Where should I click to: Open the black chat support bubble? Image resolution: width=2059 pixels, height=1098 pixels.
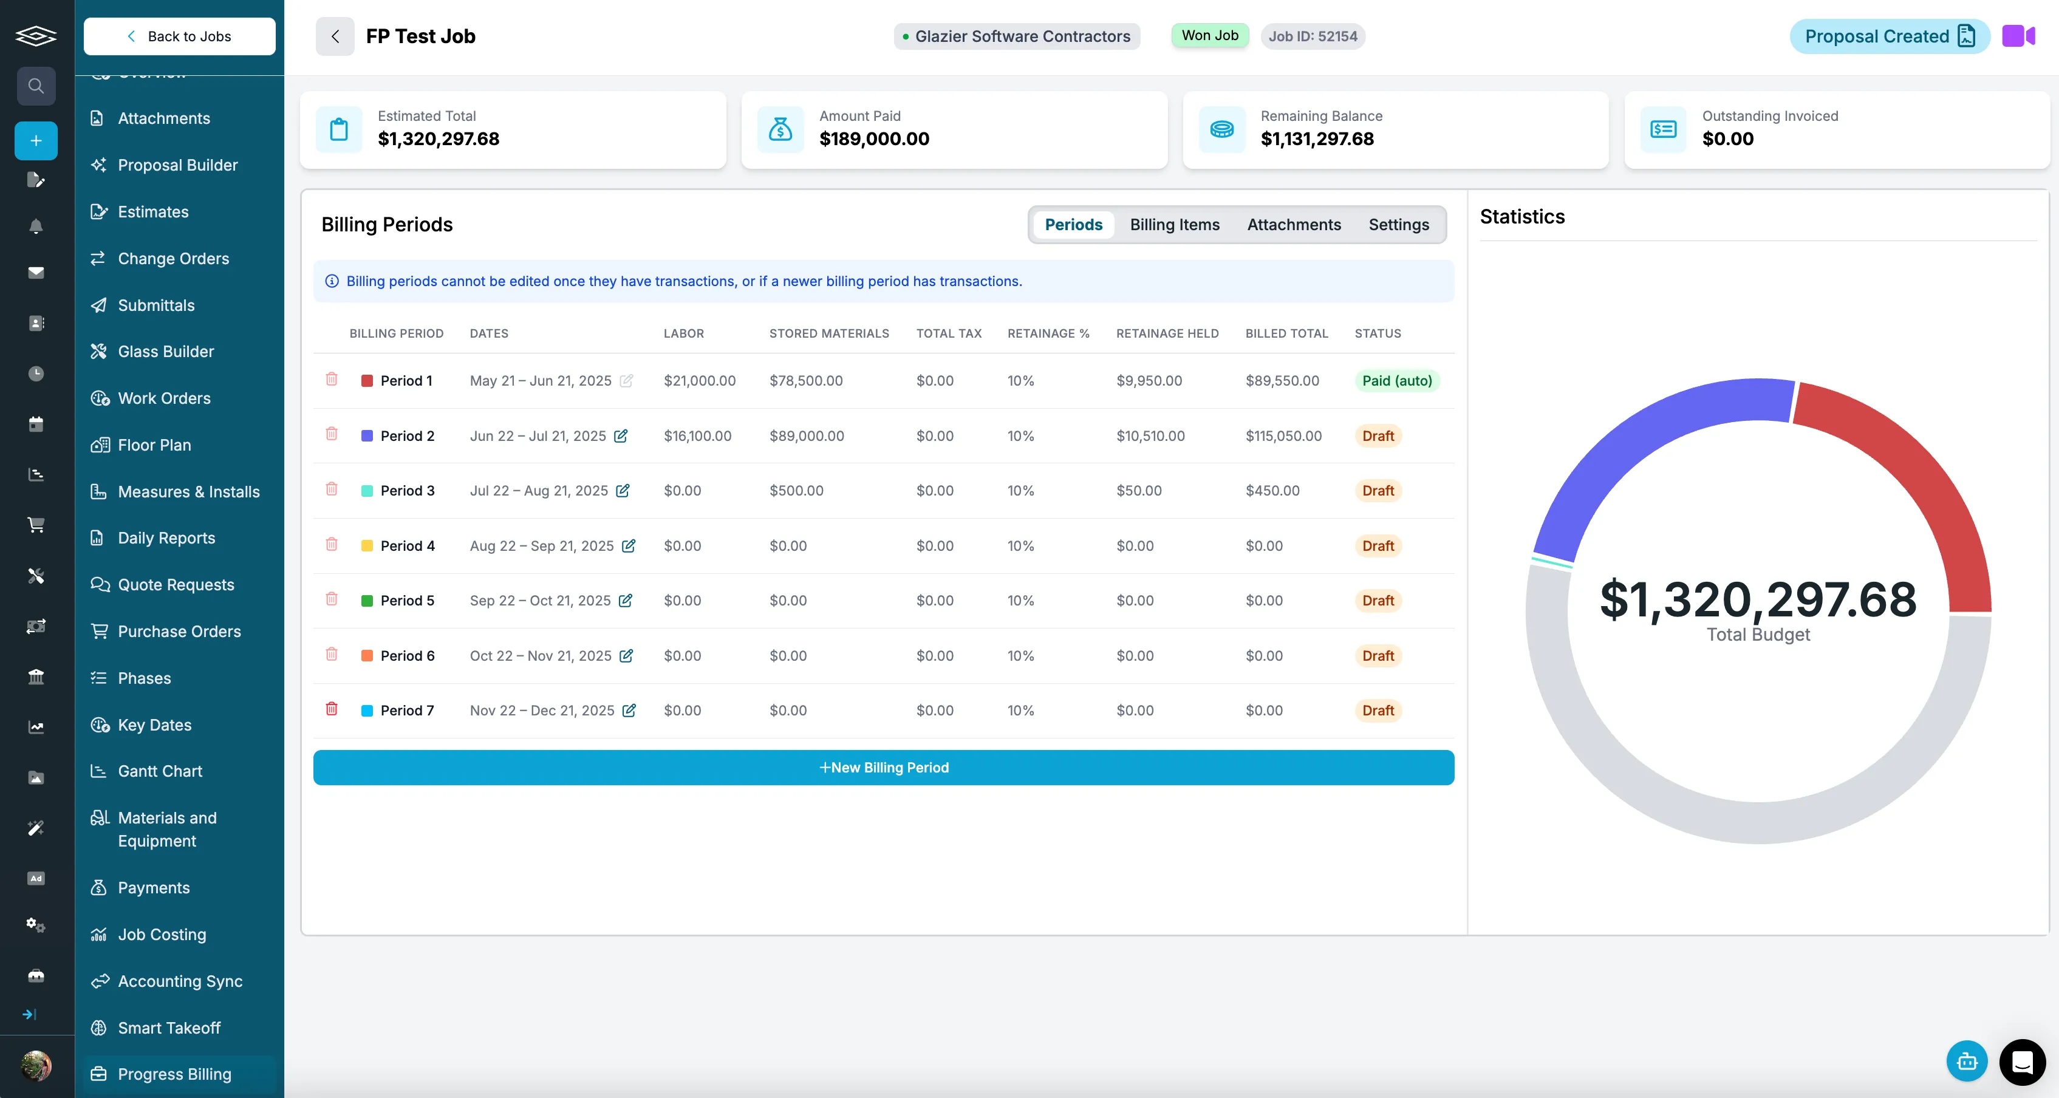pyautogui.click(x=2021, y=1061)
